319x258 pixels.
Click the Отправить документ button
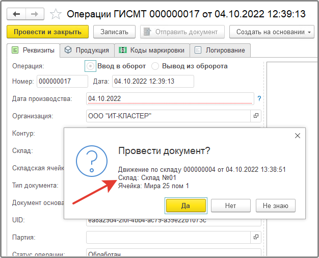click(x=182, y=32)
